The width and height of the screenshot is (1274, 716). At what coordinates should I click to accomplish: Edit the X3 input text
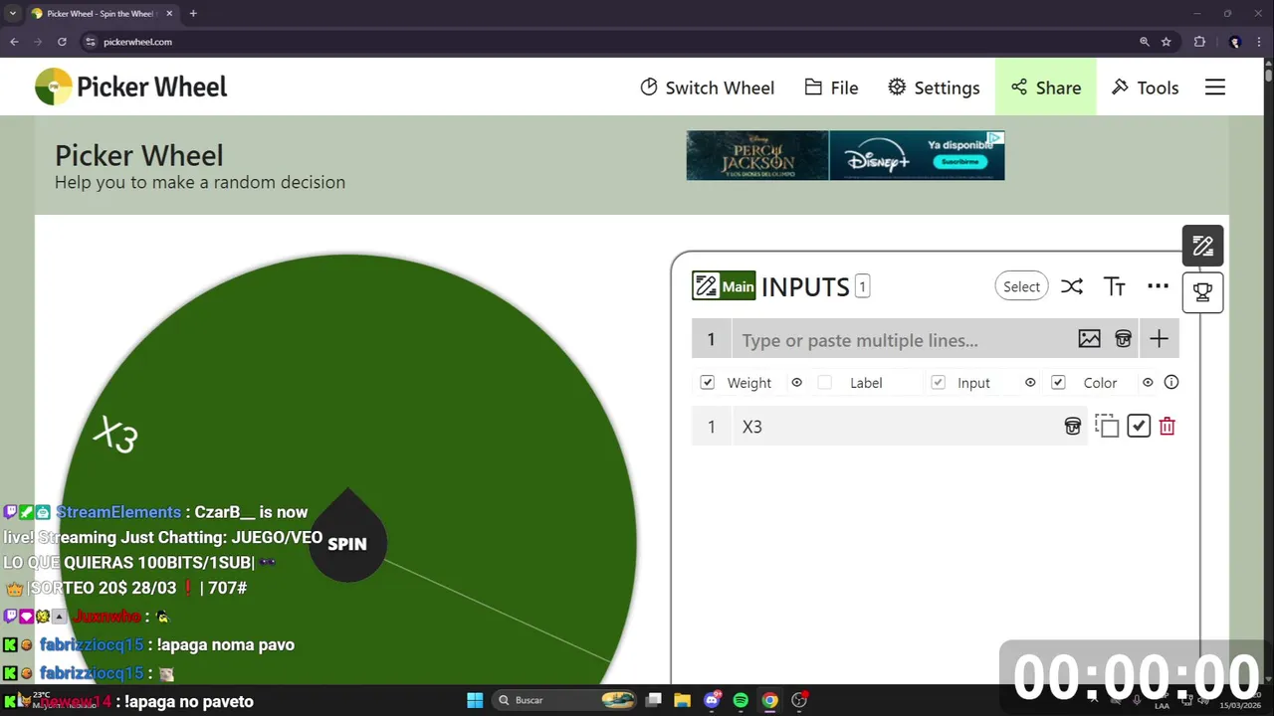pyautogui.click(x=896, y=426)
